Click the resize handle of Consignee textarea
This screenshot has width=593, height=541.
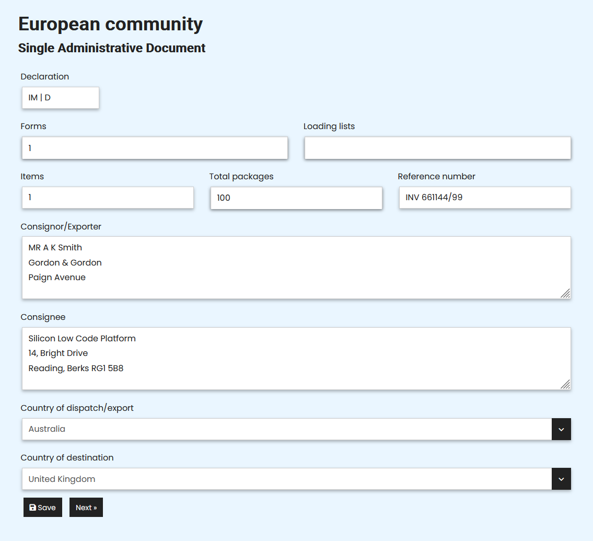coord(565,385)
